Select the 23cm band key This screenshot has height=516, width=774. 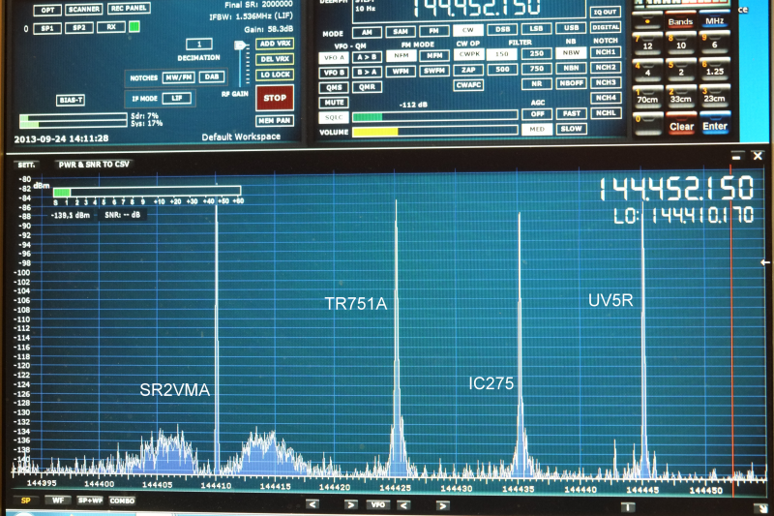pos(714,96)
